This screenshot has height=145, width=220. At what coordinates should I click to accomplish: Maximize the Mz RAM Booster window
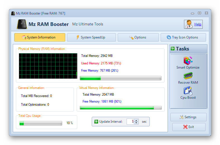tap(199, 13)
